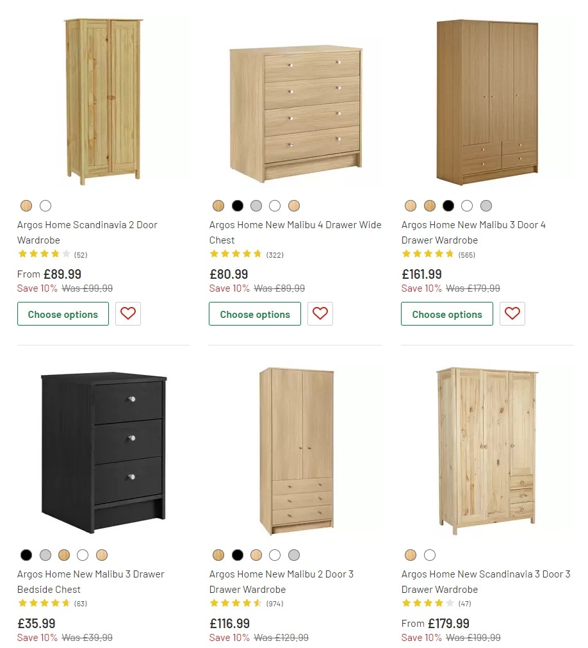Viewport: 588px width, 648px height.
Task: Favourite the New Malibu 4 Drawer Wide Chest
Action: coord(320,313)
